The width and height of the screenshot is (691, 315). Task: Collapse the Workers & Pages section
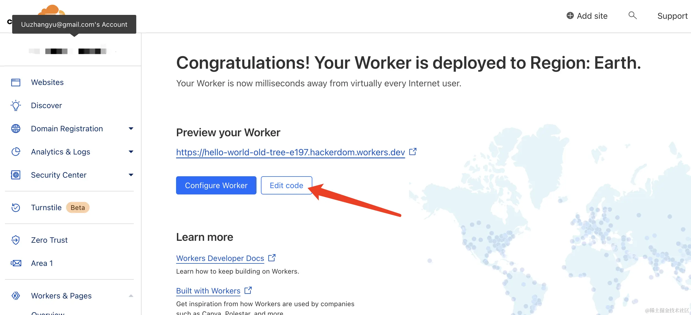coord(131,296)
